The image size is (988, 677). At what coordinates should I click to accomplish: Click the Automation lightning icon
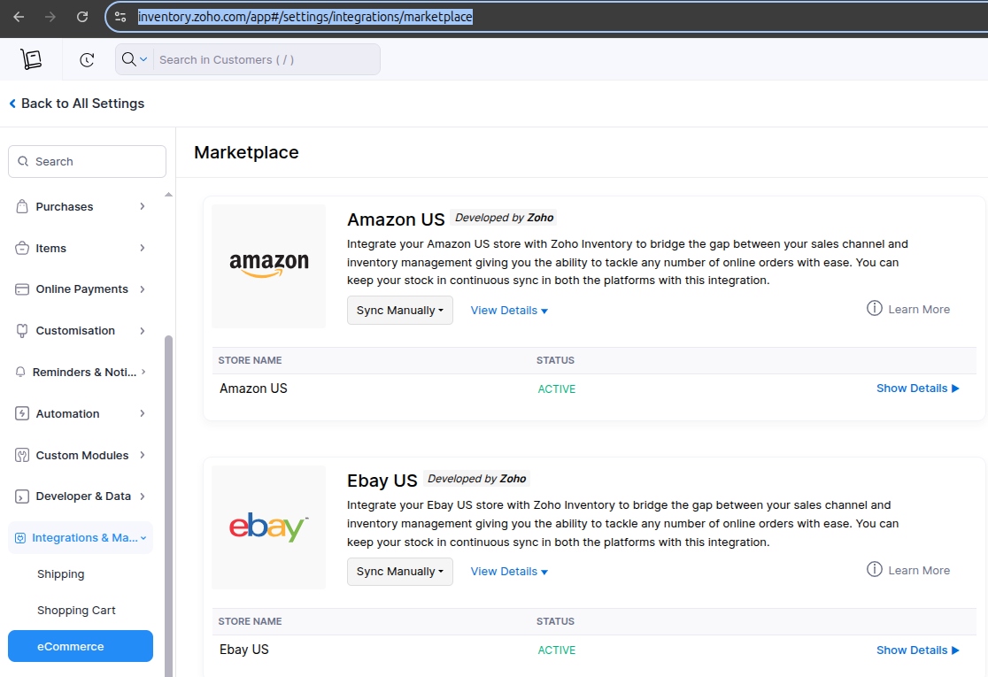(22, 414)
